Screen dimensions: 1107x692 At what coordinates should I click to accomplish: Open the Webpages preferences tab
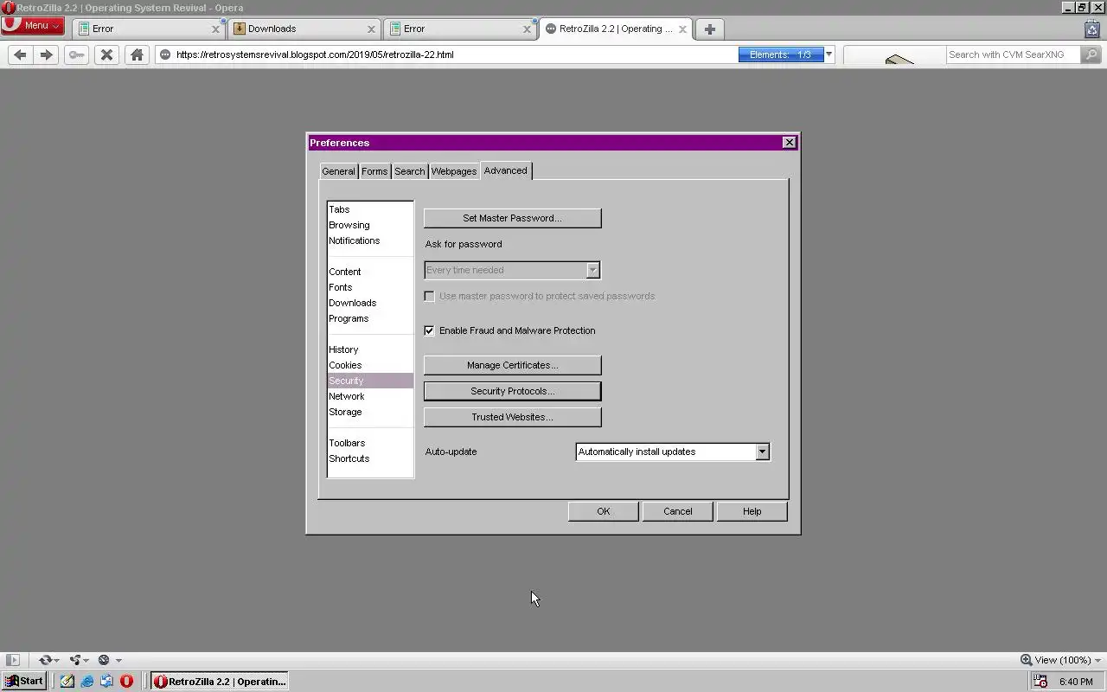pyautogui.click(x=454, y=171)
